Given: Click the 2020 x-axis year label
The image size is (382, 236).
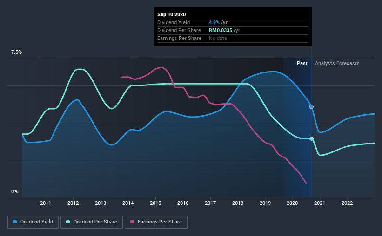Looking at the screenshot, I should (292, 203).
